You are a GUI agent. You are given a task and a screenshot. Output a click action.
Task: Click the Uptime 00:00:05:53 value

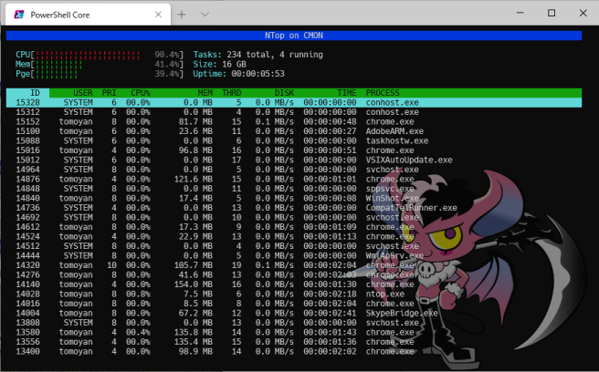[x=257, y=74]
